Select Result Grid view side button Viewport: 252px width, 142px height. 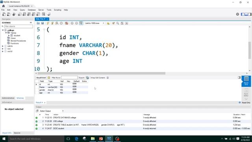coord(246,81)
